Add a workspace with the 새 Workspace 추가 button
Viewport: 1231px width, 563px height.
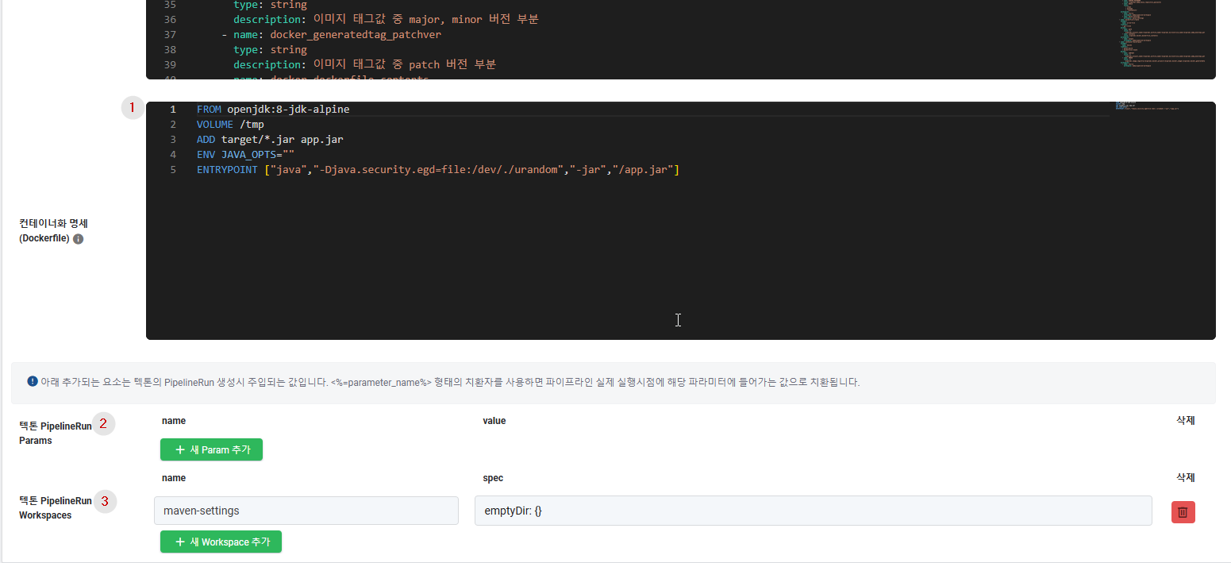coord(221,542)
